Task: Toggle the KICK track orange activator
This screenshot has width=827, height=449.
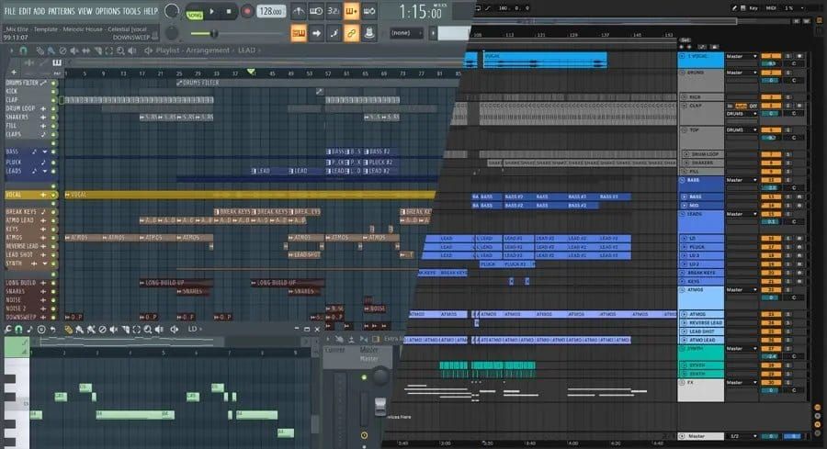Action: click(x=771, y=97)
